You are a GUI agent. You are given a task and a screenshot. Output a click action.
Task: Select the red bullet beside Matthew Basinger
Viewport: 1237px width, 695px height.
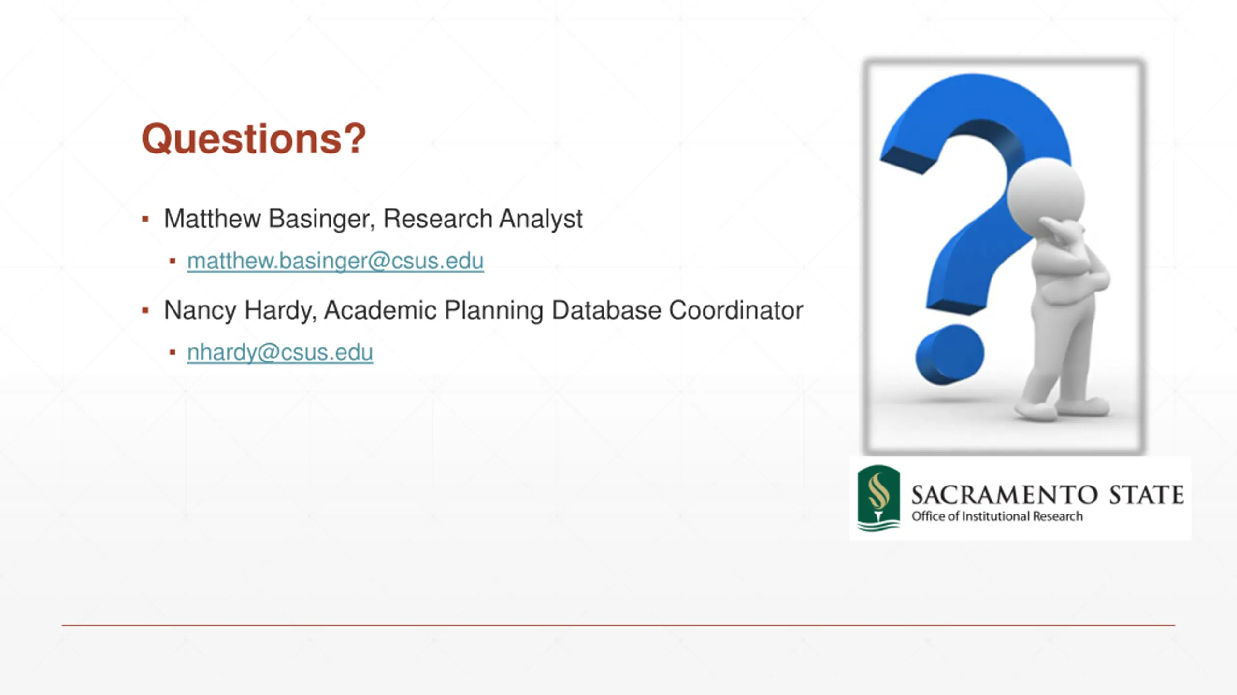(145, 219)
